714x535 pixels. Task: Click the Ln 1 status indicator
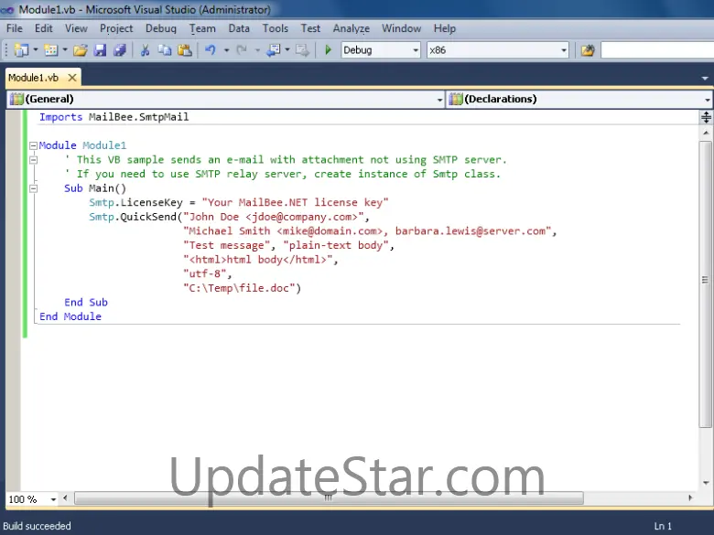663,526
